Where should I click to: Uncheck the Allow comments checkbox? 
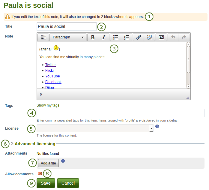point(40,173)
